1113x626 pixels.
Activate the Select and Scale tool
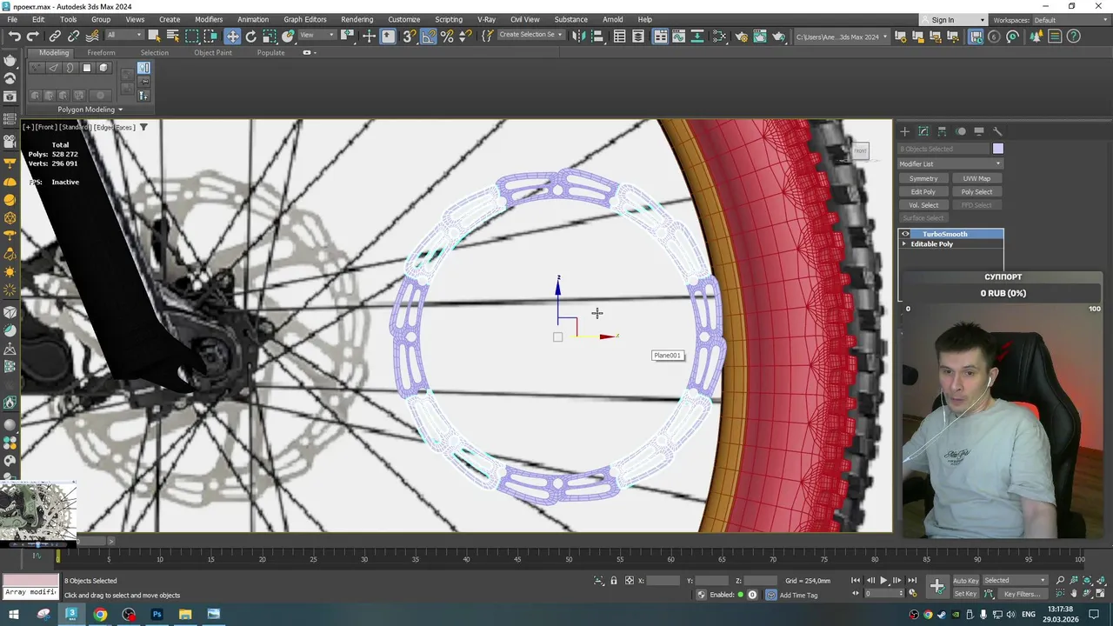tap(270, 36)
